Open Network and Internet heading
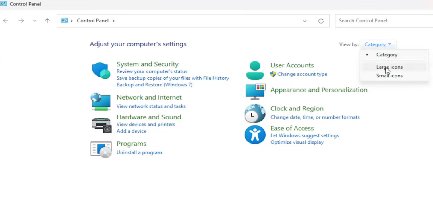 pos(149,97)
